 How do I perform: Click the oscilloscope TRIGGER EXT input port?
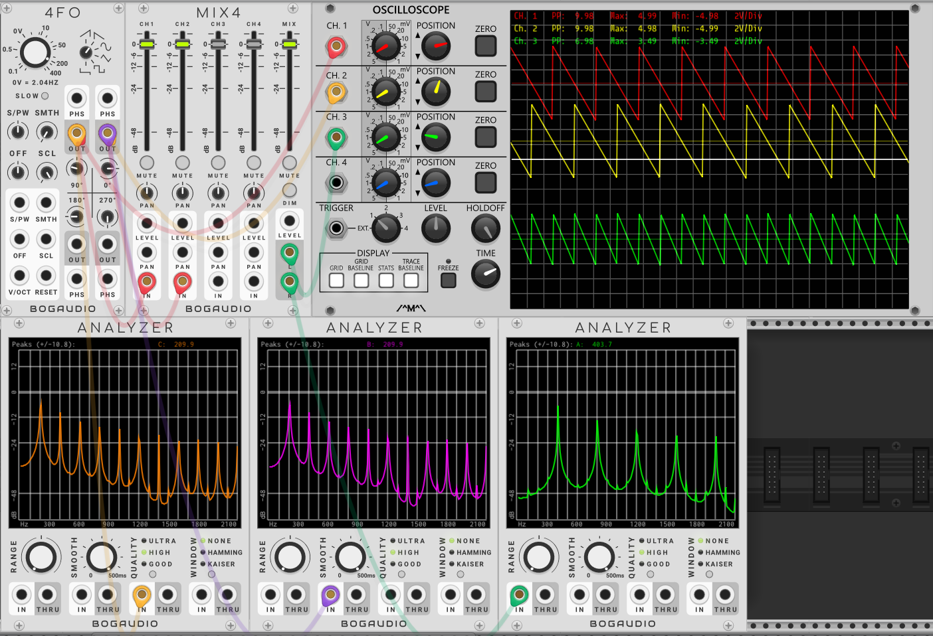tap(336, 228)
